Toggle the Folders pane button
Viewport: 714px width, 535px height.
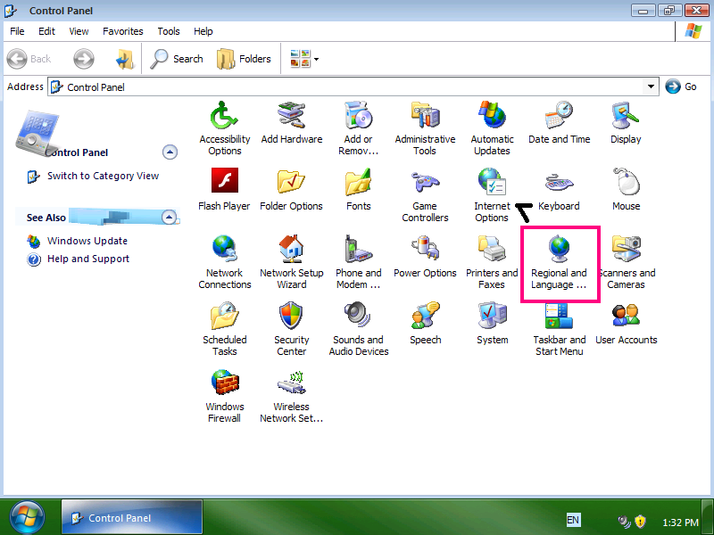(x=244, y=59)
